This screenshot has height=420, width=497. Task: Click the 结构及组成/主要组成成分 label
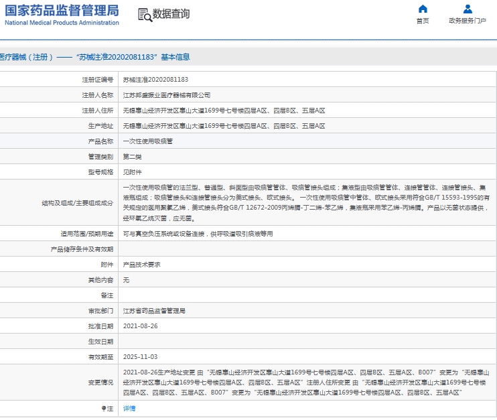pyautogui.click(x=77, y=203)
